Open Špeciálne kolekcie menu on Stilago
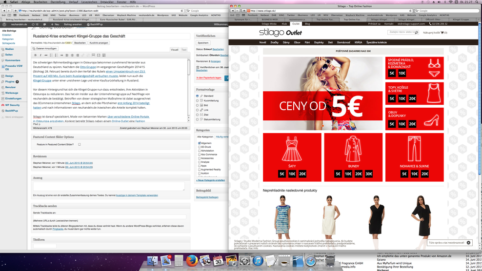Viewport: 482px width, 271px height. (376, 42)
